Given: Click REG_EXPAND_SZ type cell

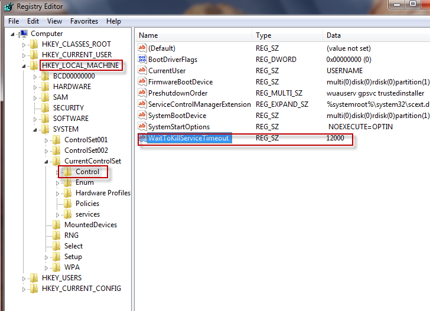Looking at the screenshot, I should (282, 104).
